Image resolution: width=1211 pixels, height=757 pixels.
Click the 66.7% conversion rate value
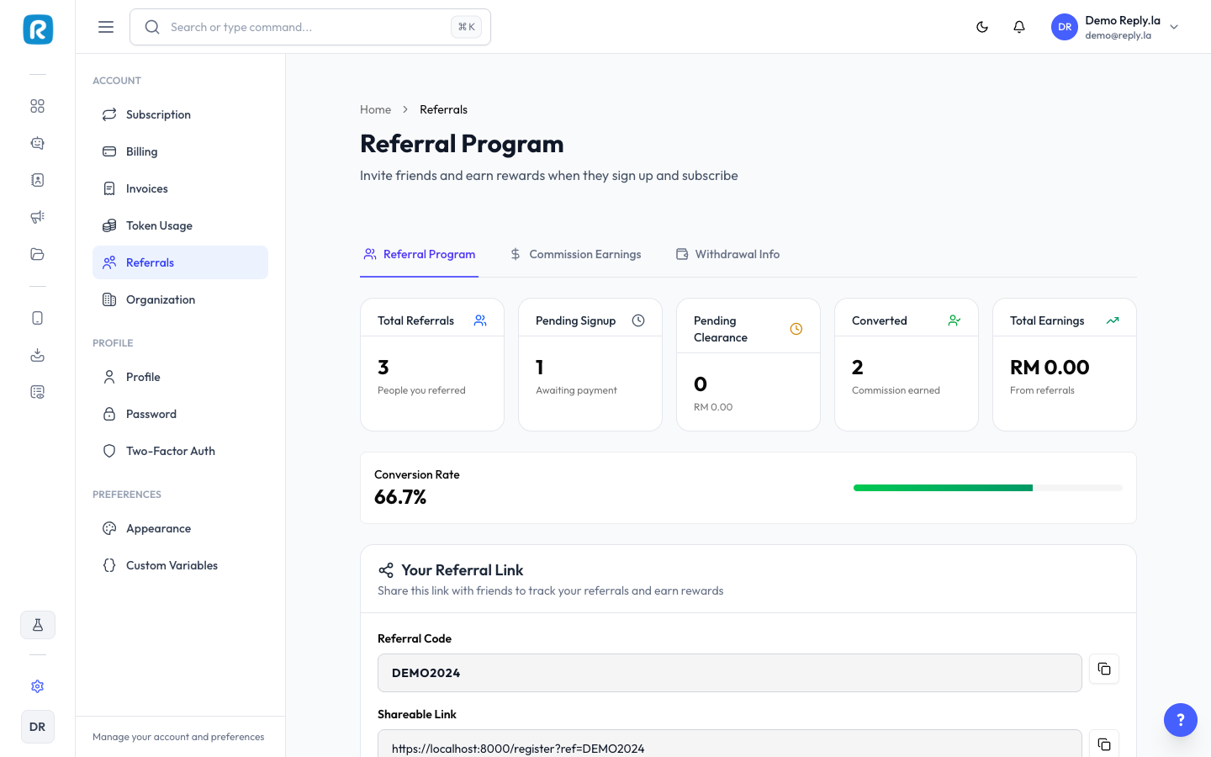pyautogui.click(x=400, y=497)
